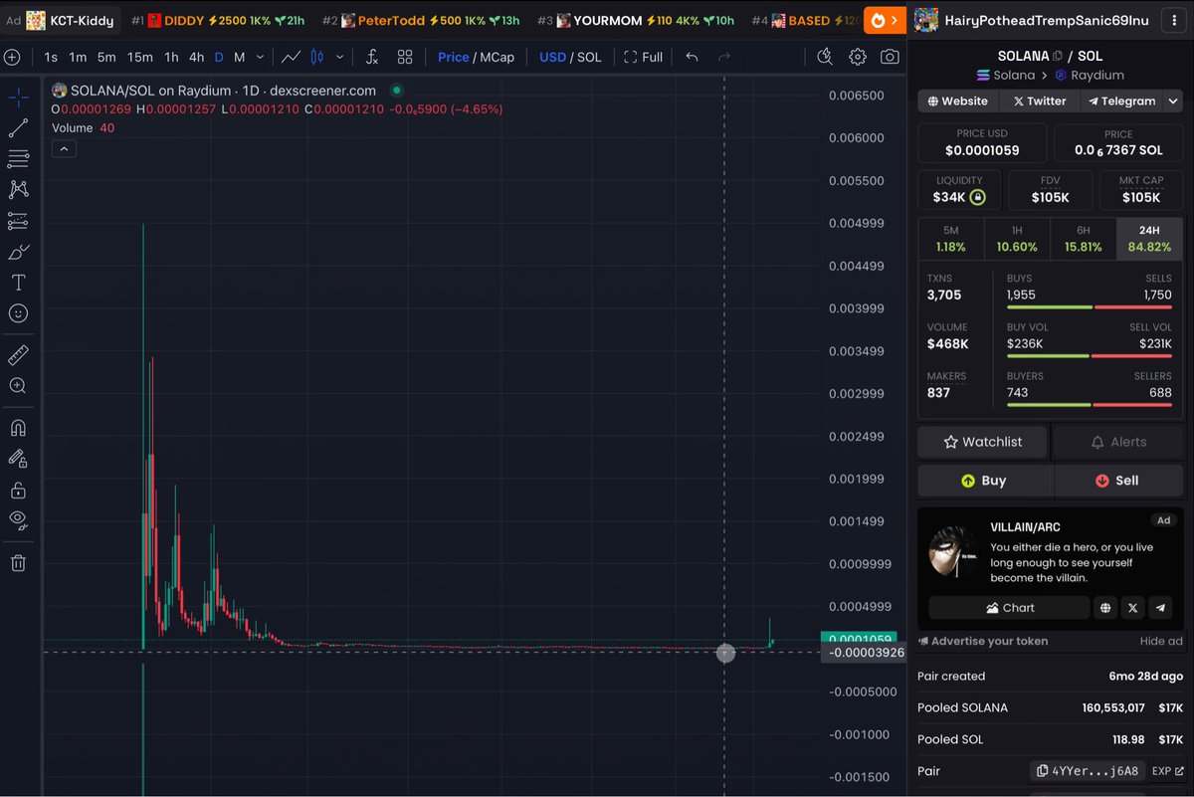Open the token Telegram link
Screen dimensions: 1194x797
pos(1121,100)
